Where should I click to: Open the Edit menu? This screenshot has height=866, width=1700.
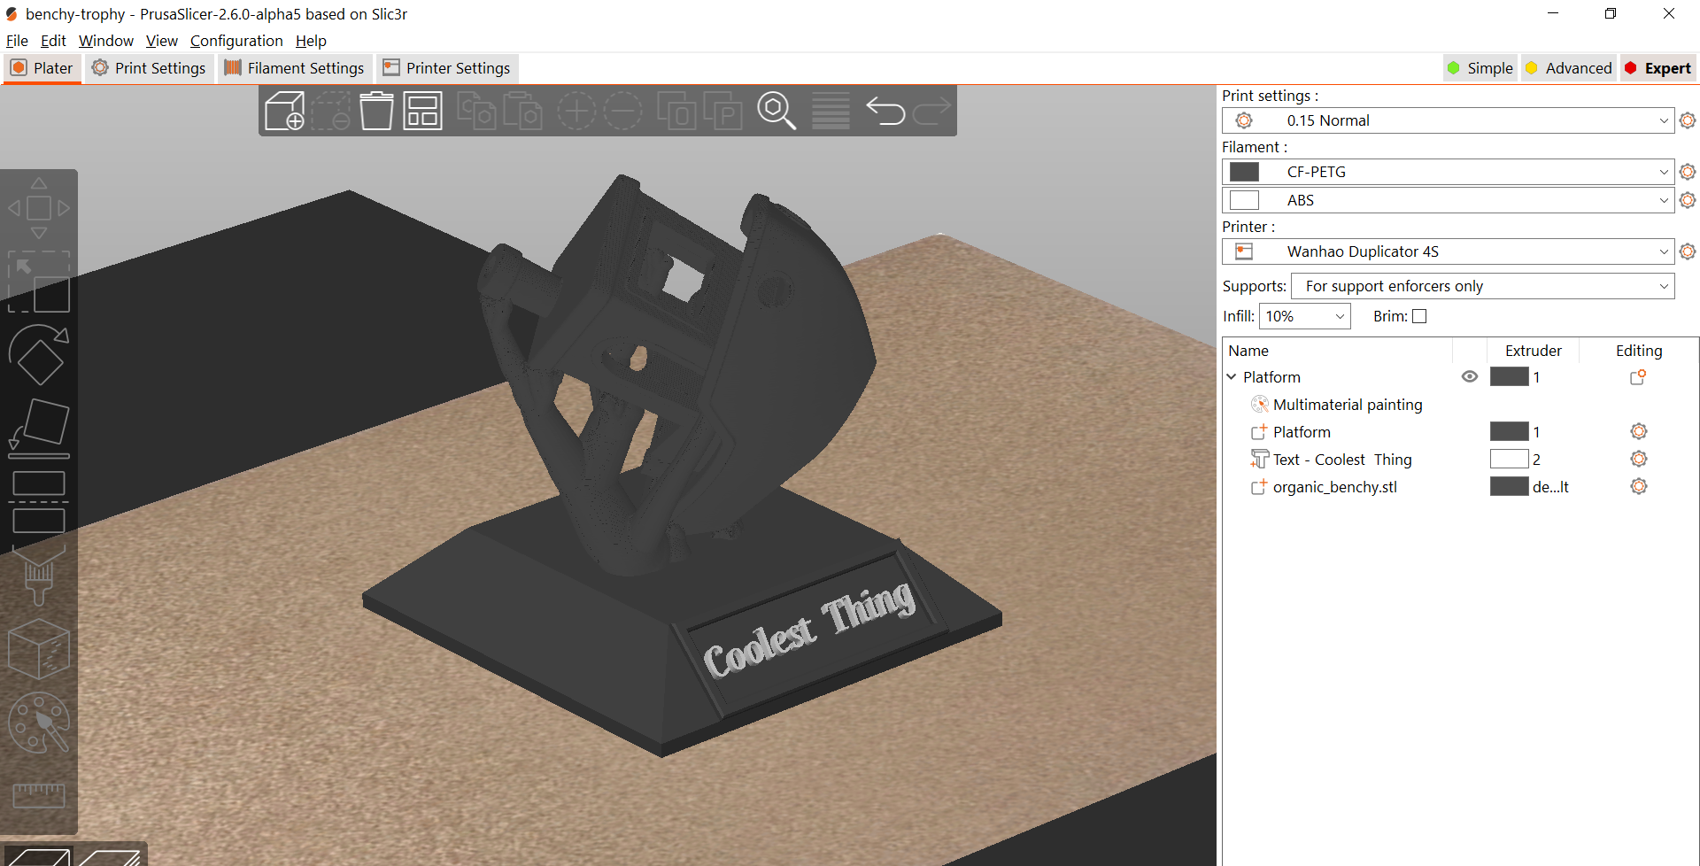point(53,41)
